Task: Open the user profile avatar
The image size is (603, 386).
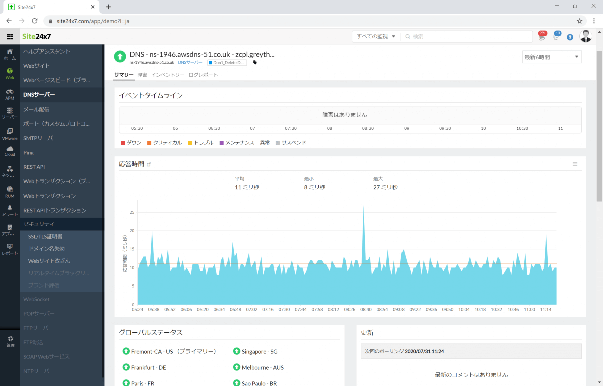Action: (x=586, y=36)
